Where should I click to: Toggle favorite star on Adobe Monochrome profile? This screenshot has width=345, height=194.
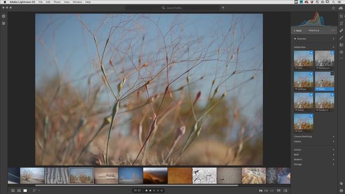[332, 53]
